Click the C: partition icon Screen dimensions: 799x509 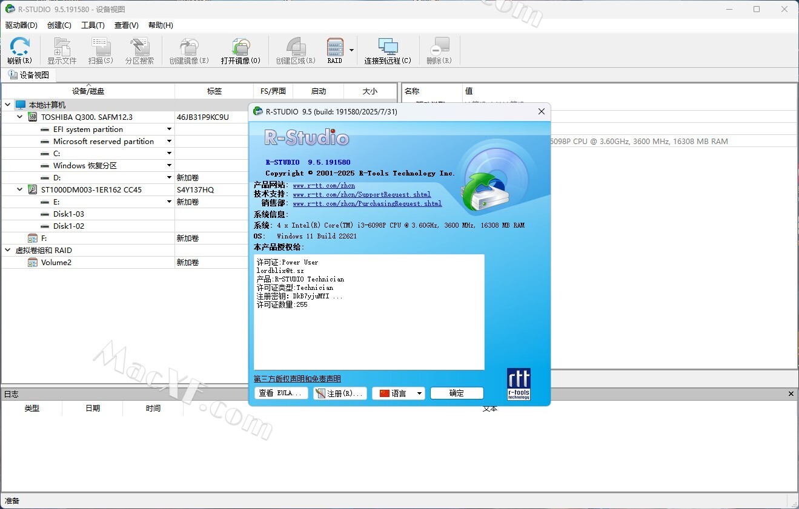coord(45,154)
